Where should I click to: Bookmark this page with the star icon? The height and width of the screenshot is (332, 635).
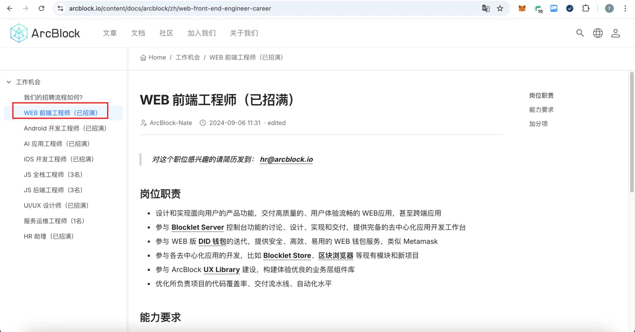[x=500, y=8]
